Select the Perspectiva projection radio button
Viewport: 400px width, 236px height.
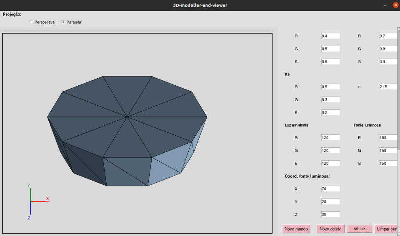click(31, 22)
